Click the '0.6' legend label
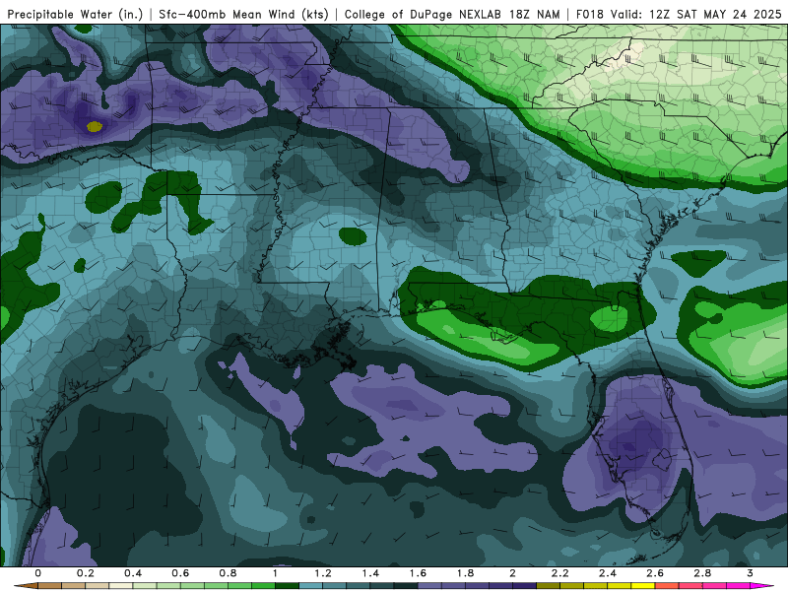 pos(180,573)
